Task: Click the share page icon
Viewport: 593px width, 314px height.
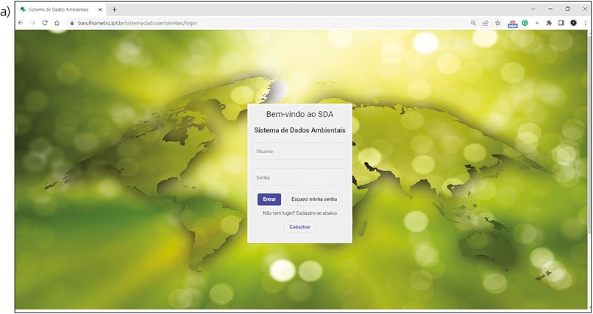Action: [485, 23]
